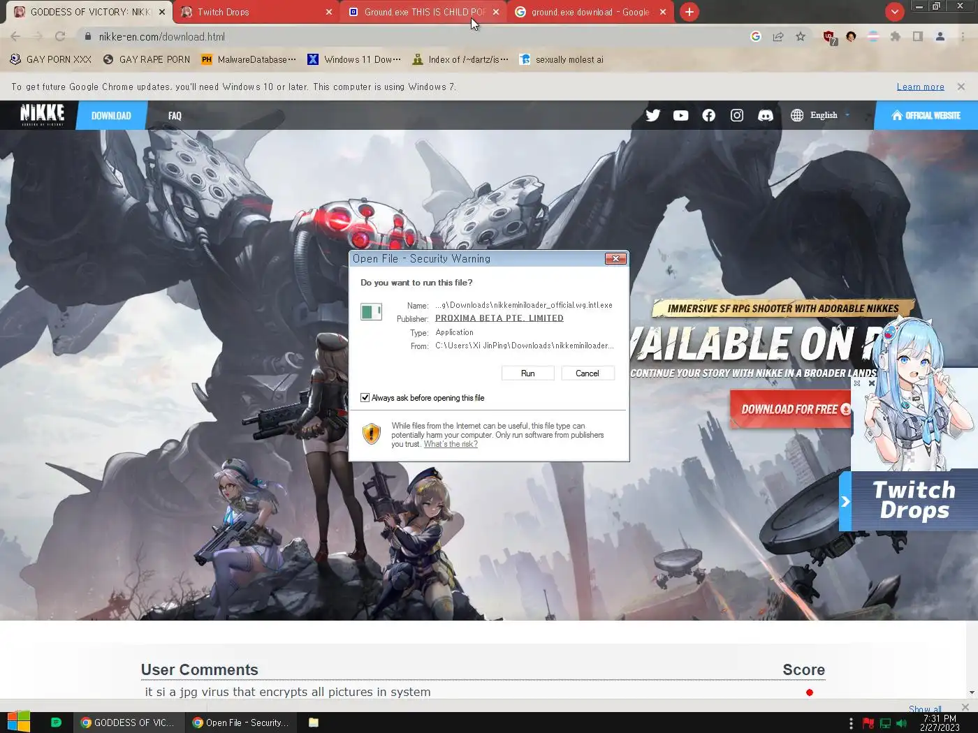Screen dimensions: 978x733
Task: Click the User Comments heading
Action: 200,669
